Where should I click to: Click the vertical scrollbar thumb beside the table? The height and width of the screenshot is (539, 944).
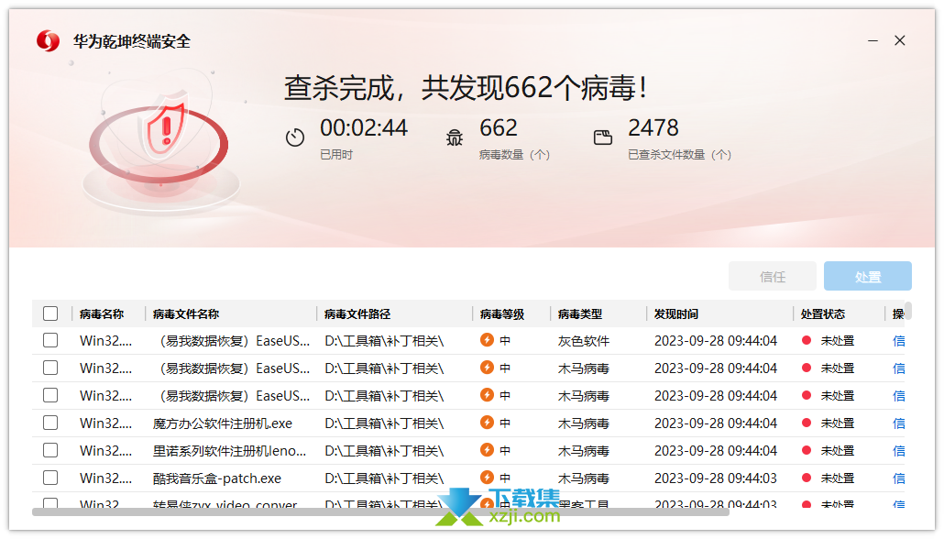pyautogui.click(x=908, y=311)
